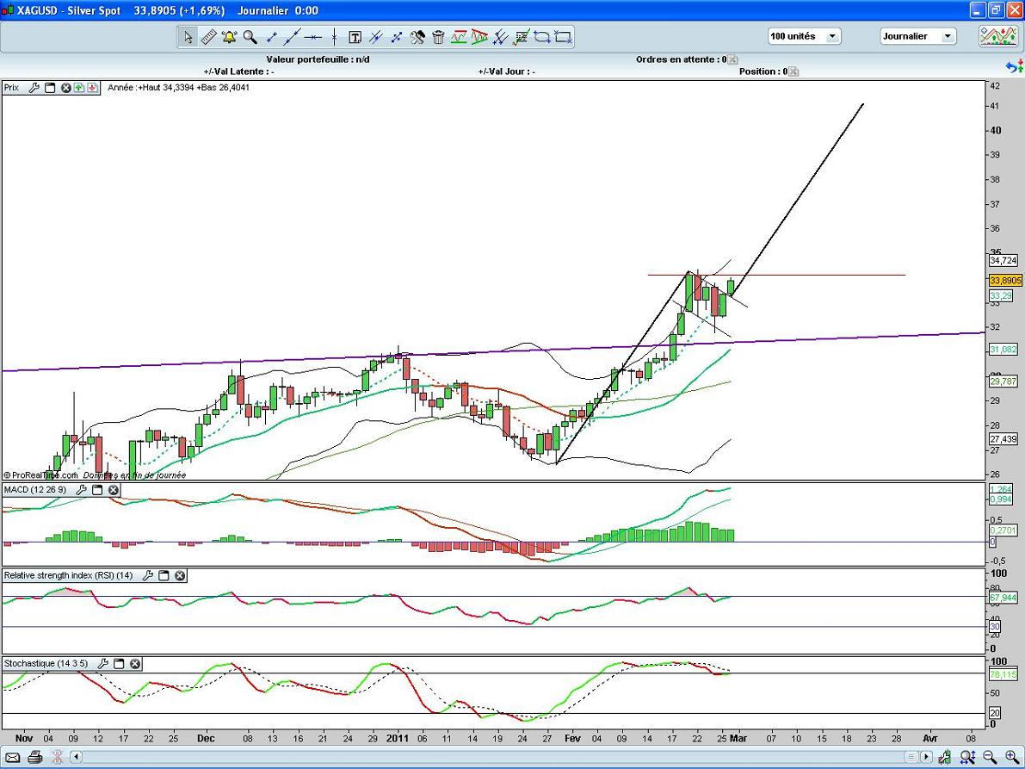Click the zoom in magnifier bottom right

1013,758
